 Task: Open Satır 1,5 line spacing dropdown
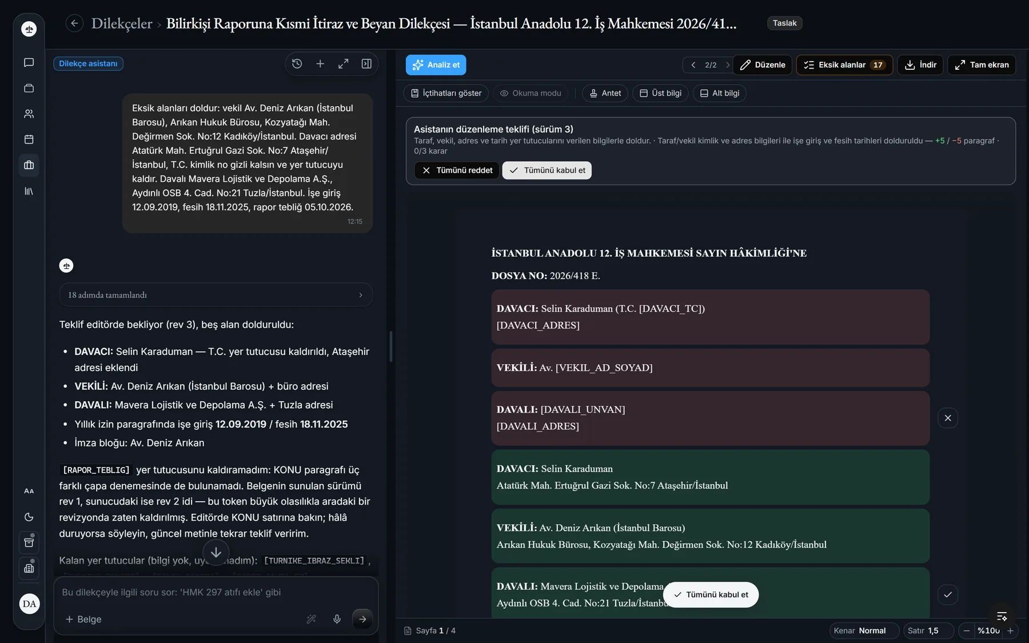point(928,630)
